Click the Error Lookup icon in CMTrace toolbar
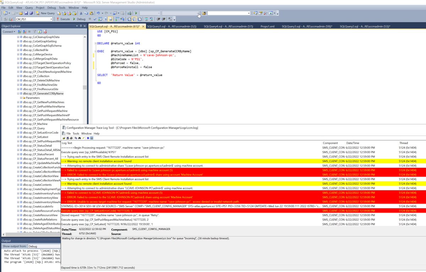The image size is (426, 272). (92, 138)
